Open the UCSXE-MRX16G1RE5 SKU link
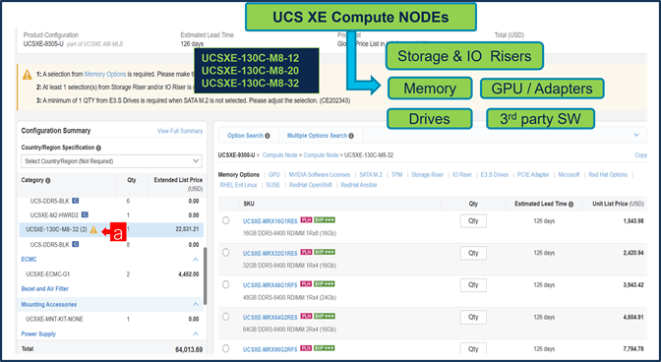The height and width of the screenshot is (362, 661). coord(270,220)
